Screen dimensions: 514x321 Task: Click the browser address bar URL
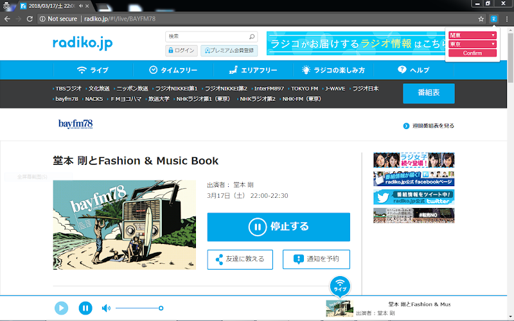120,19
